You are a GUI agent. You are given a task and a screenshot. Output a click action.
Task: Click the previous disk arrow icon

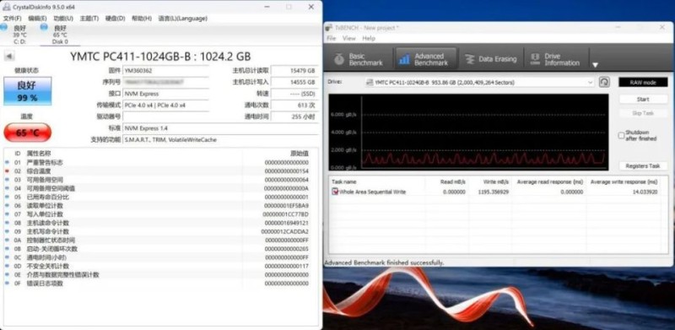point(9,57)
